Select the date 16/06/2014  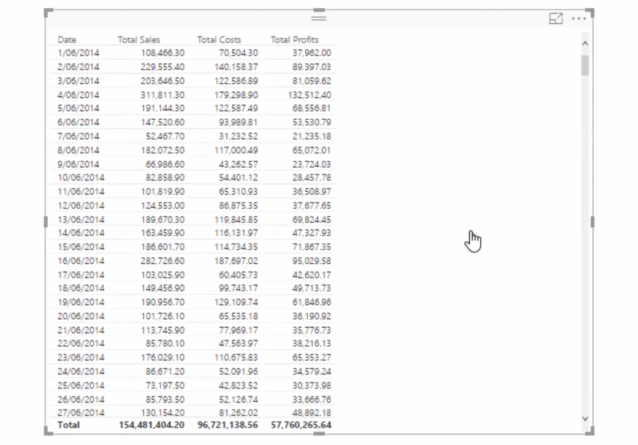(x=81, y=261)
